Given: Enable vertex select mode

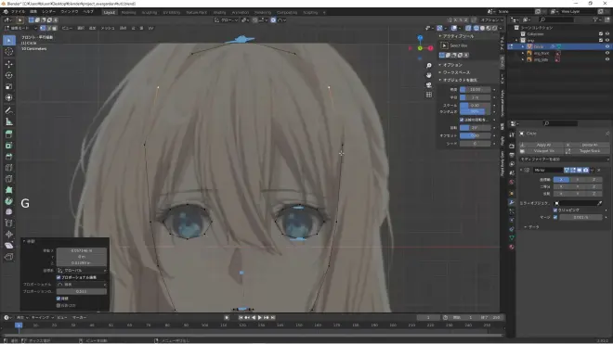Looking at the screenshot, I should [43, 28].
